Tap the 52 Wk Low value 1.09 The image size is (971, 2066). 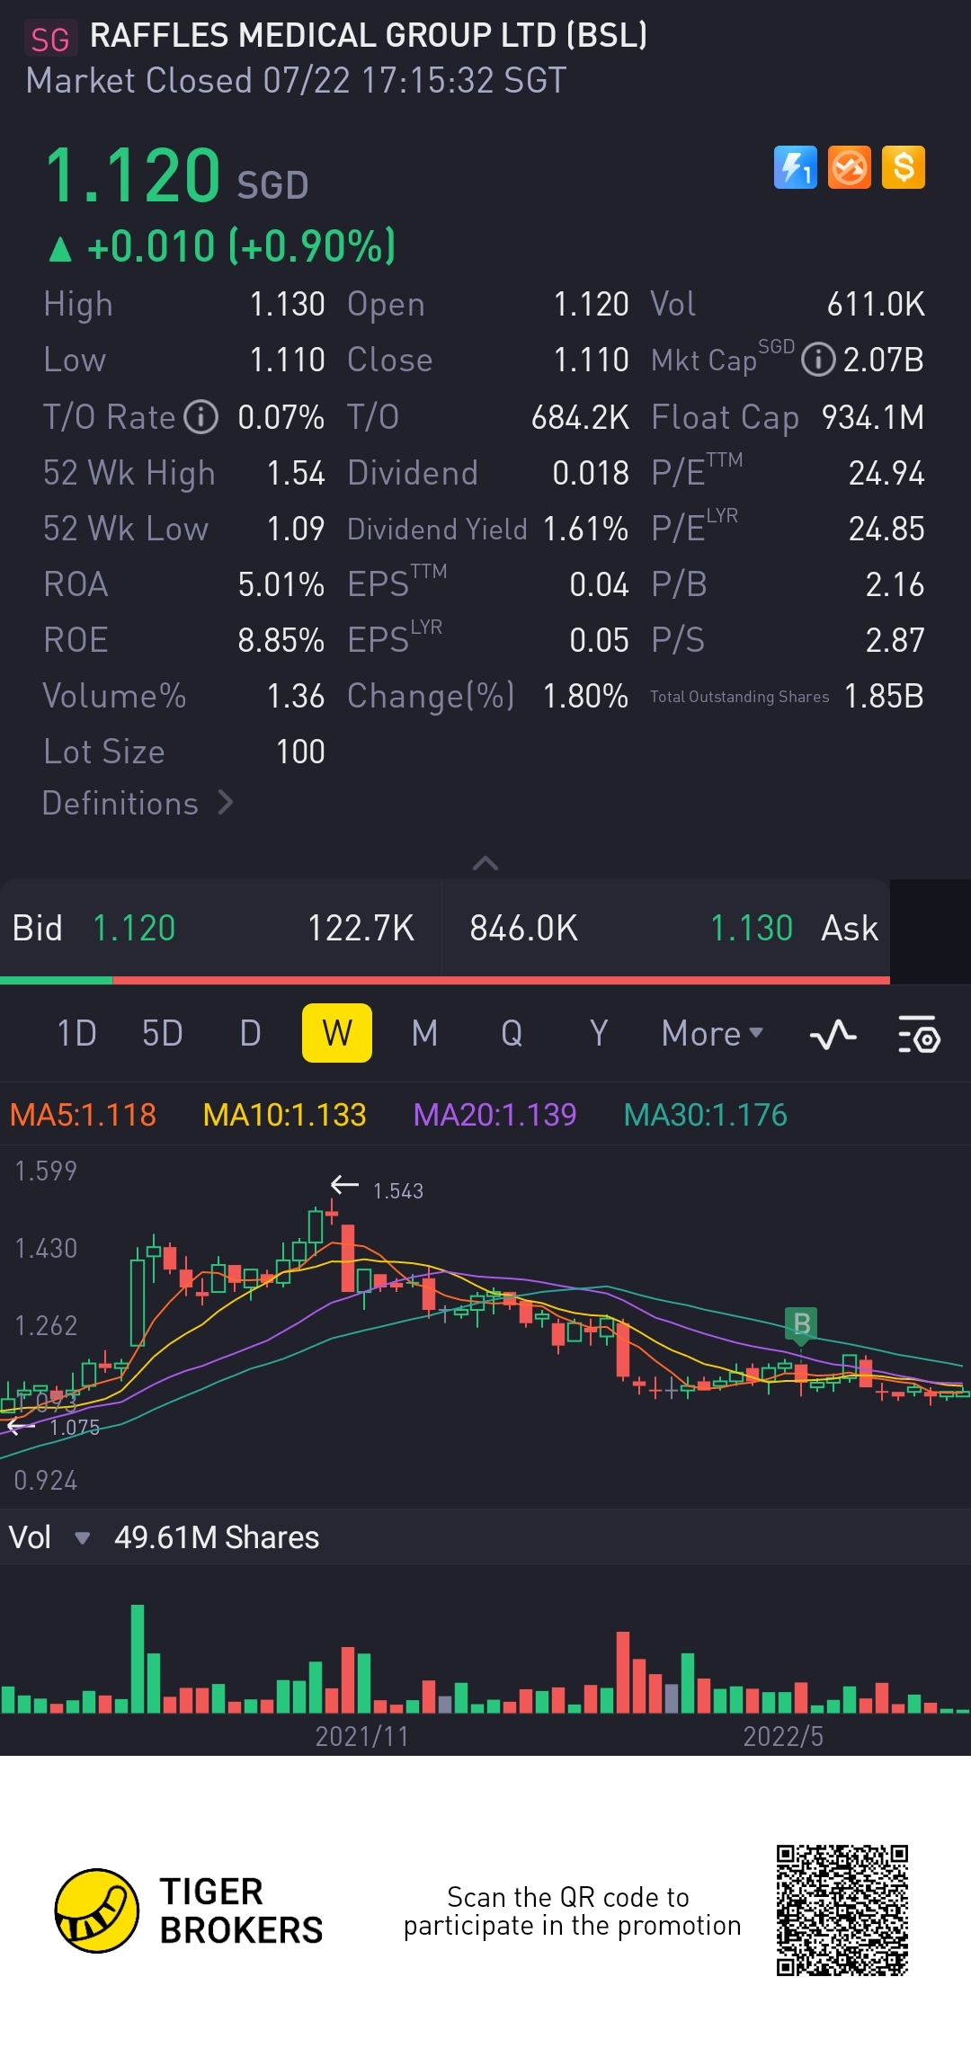(296, 529)
